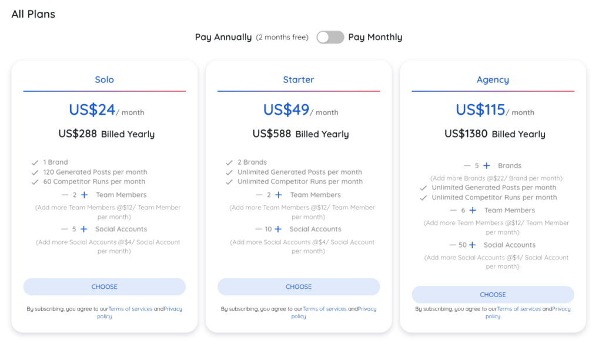Screen dimensions: 602x343
Task: Add a Social Account in Starter plan
Action: tap(278, 229)
